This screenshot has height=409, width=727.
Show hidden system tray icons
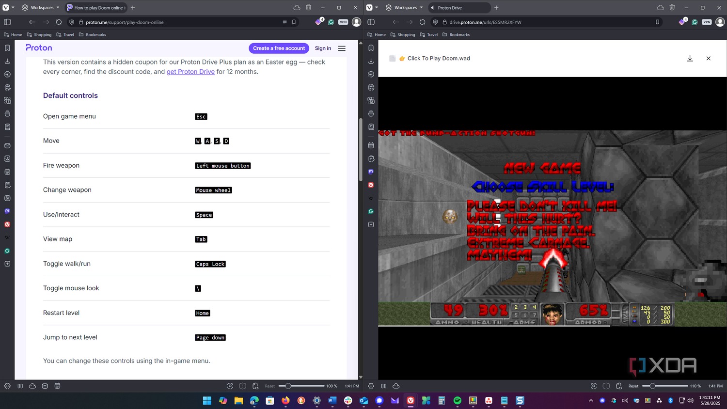click(590, 400)
